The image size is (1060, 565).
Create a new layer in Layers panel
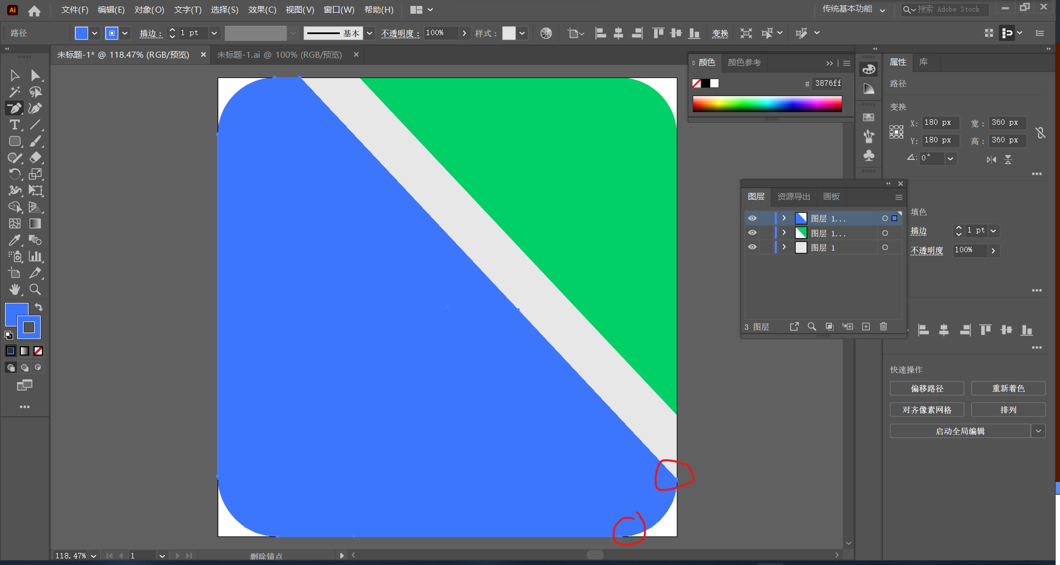pos(866,326)
